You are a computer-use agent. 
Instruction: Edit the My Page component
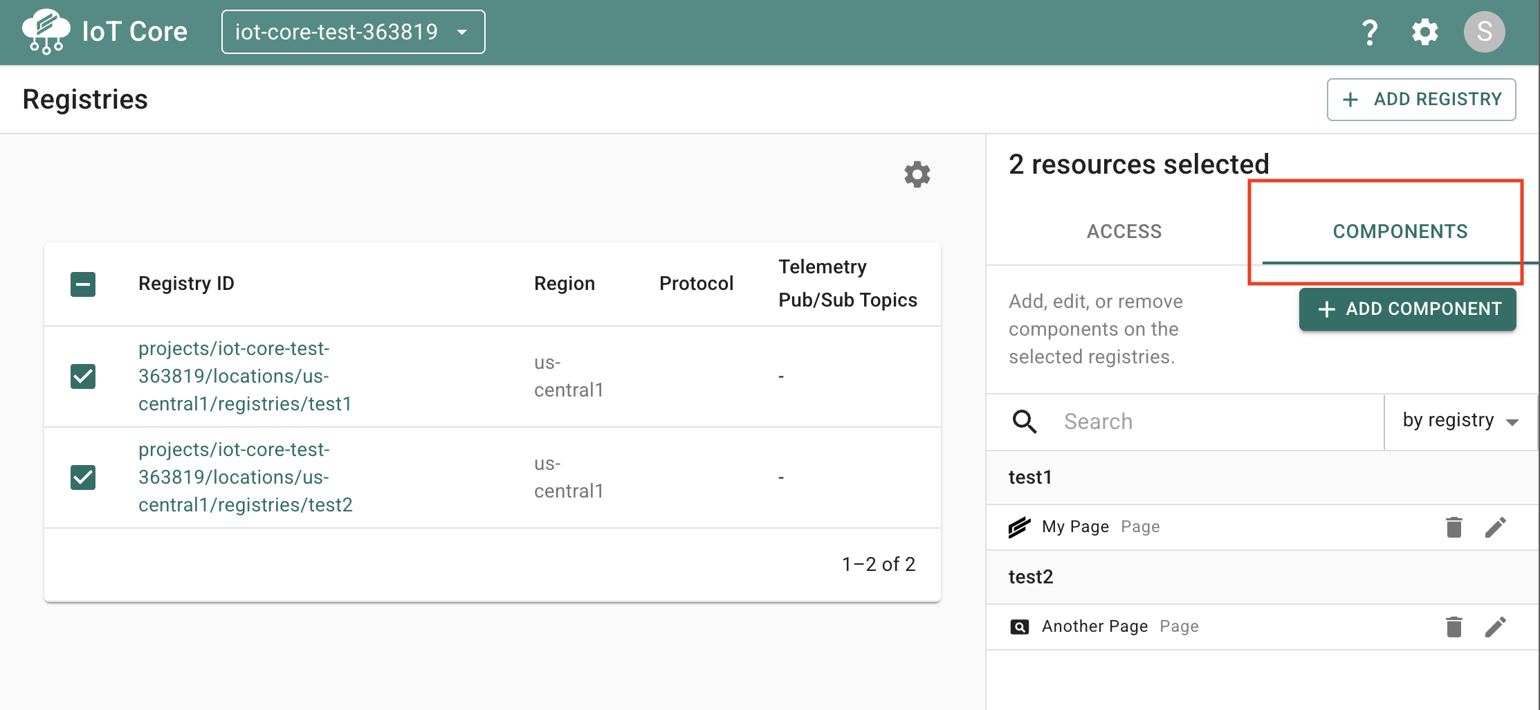pyautogui.click(x=1495, y=527)
